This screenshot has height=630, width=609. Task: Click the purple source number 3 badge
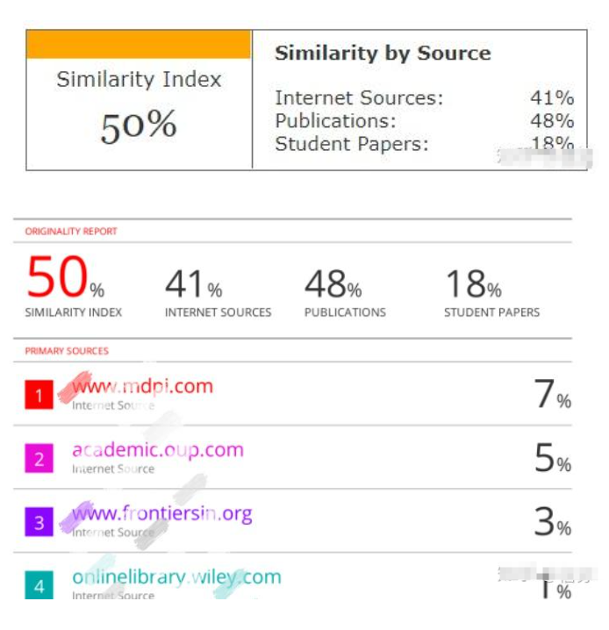39,522
